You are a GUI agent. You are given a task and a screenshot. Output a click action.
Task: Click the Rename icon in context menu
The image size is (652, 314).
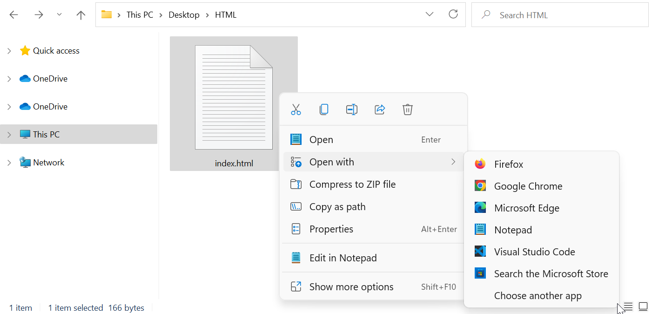(x=352, y=109)
